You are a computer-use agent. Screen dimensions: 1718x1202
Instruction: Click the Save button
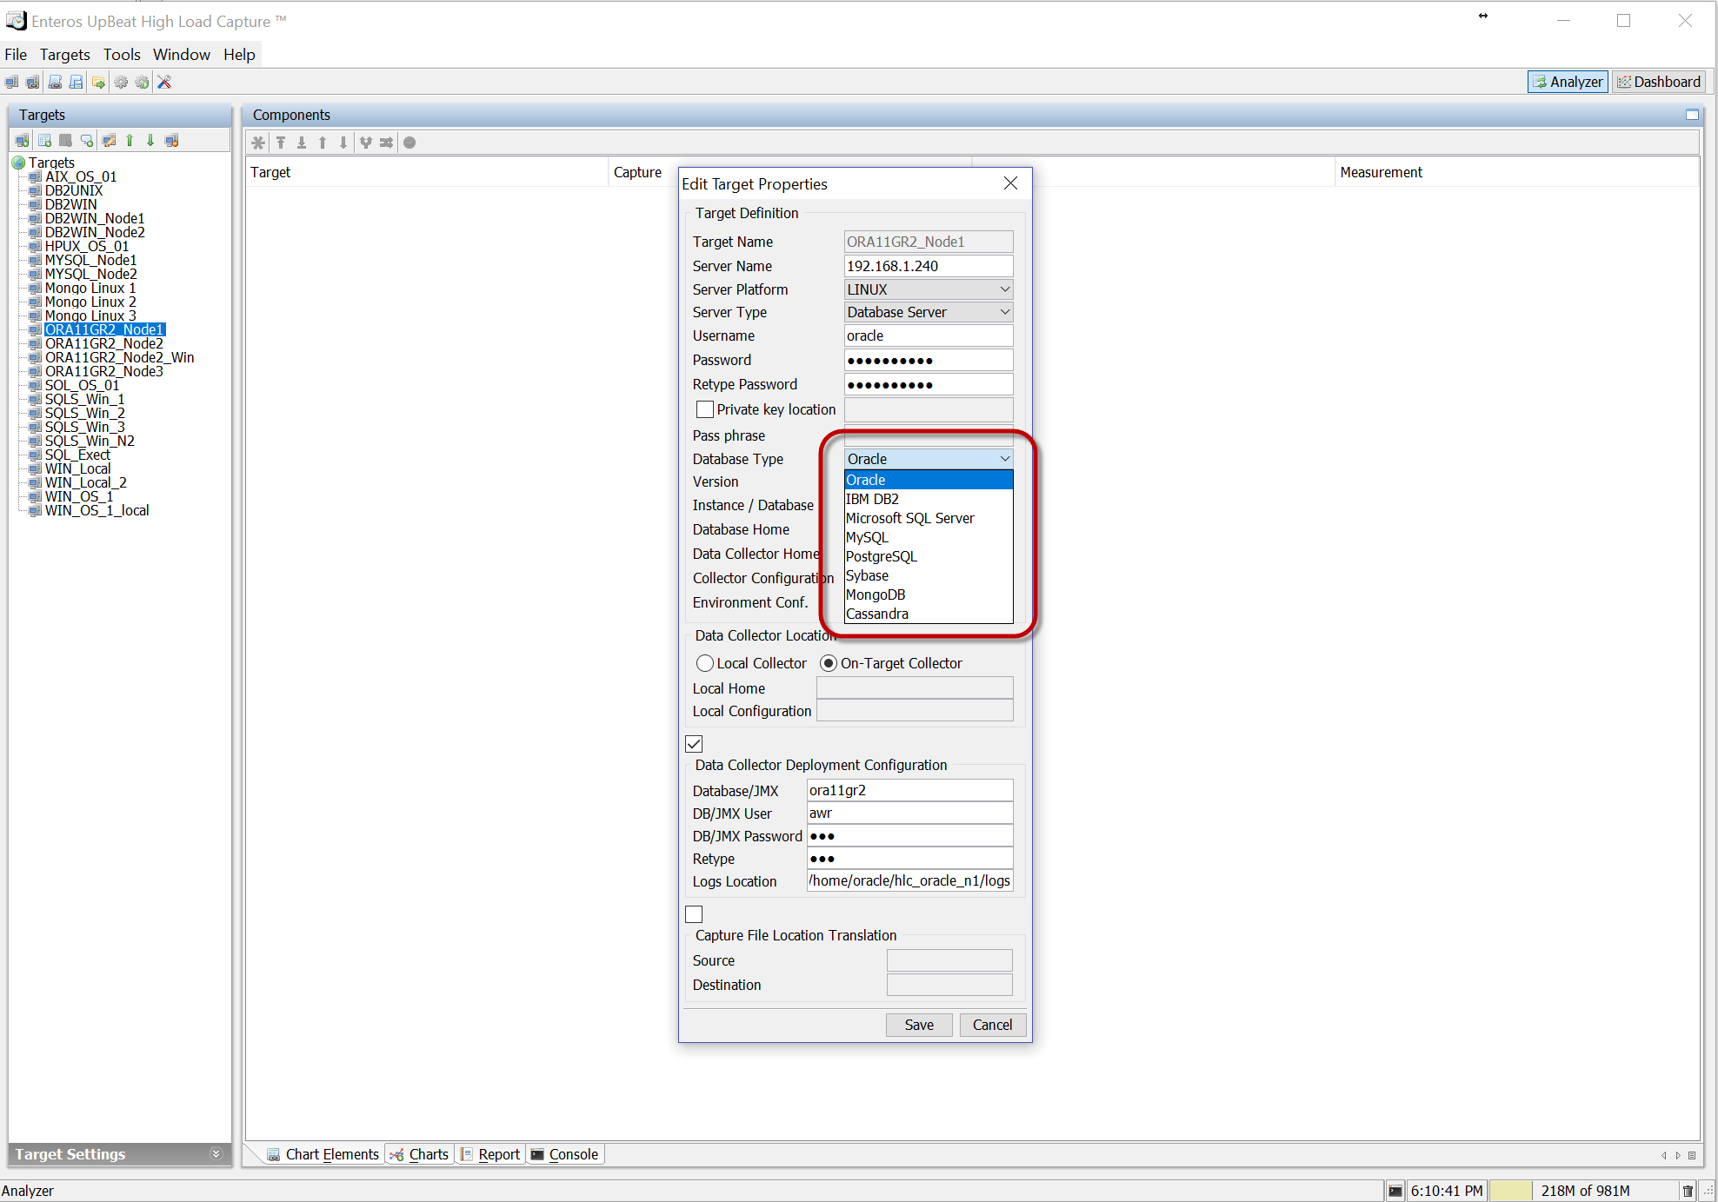918,1025
